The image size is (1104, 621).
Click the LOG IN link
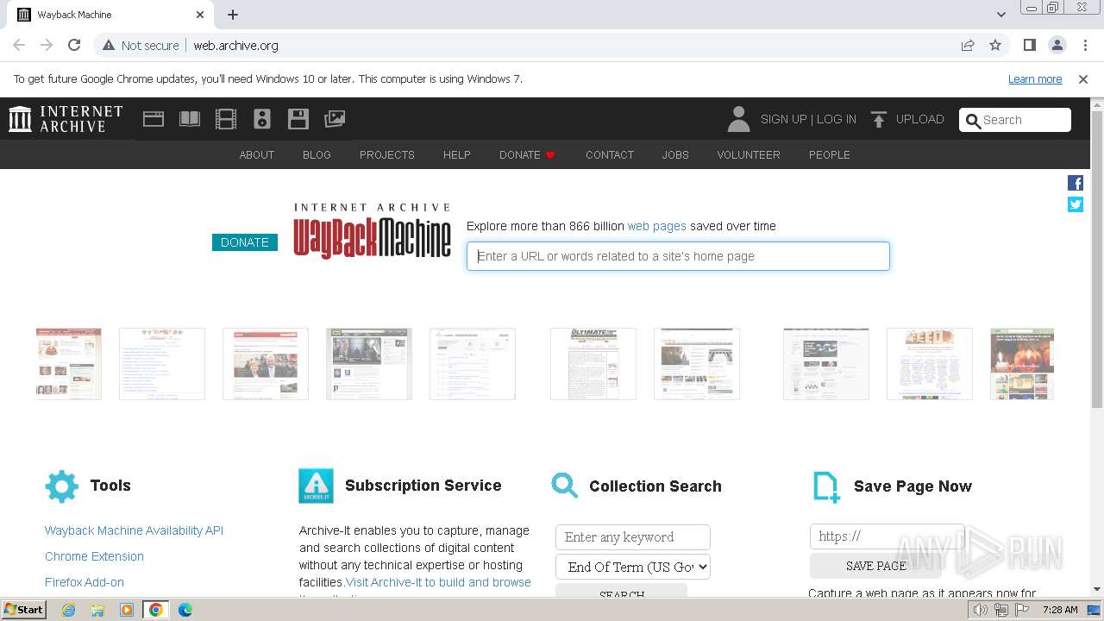[x=837, y=119]
